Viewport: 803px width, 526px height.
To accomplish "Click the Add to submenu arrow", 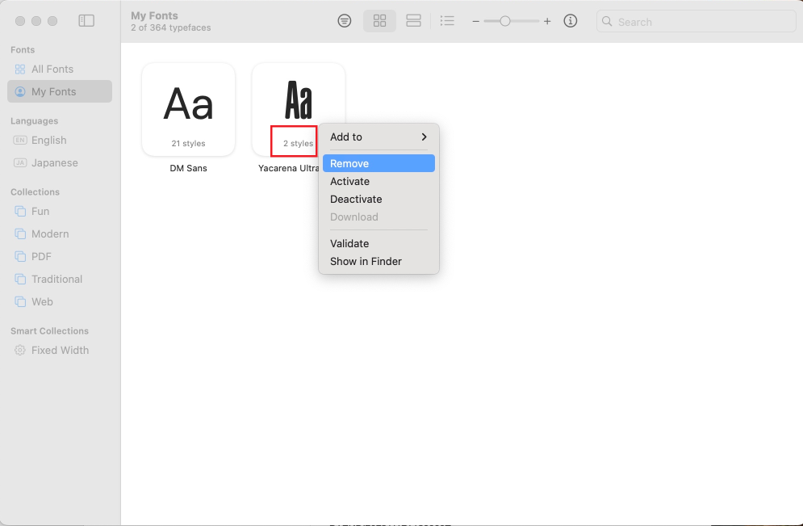I will 424,137.
